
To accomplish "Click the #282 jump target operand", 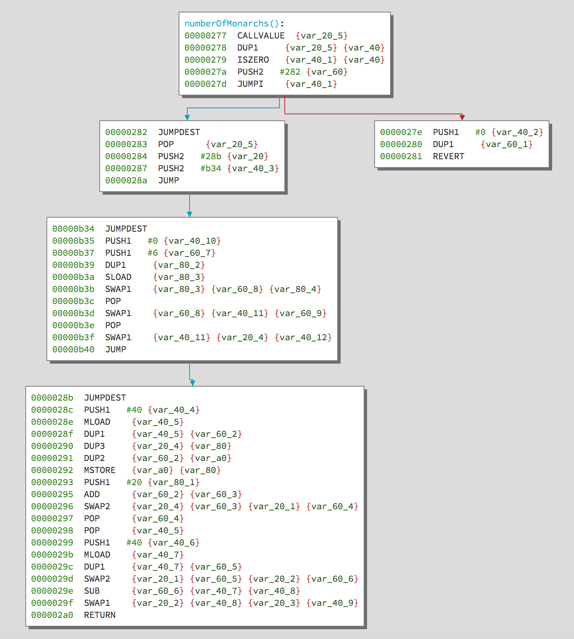I will [x=290, y=72].
